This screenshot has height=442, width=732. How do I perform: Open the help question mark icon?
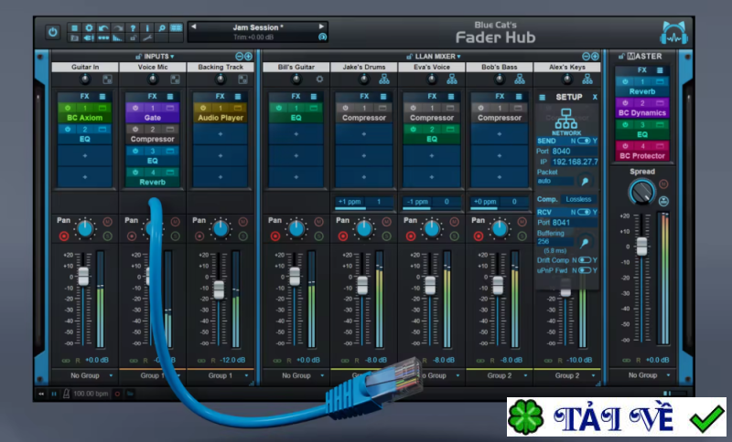coord(133,28)
